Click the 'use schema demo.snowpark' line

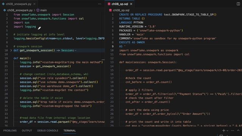coord(59,82)
